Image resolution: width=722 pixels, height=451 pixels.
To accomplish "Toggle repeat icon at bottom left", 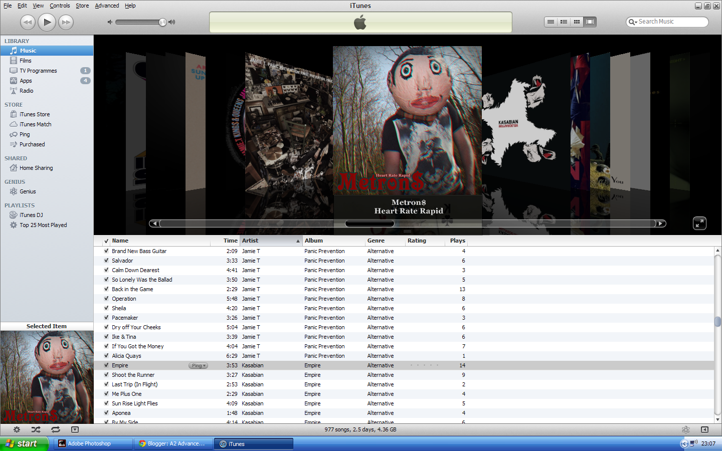I will (56, 429).
